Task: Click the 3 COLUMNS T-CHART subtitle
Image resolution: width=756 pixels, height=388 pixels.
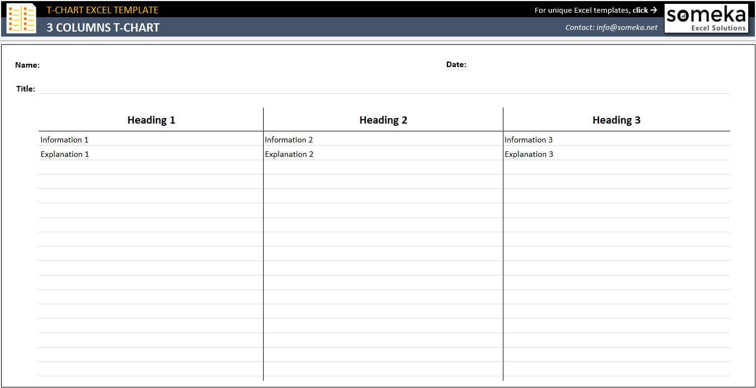Action: [103, 27]
